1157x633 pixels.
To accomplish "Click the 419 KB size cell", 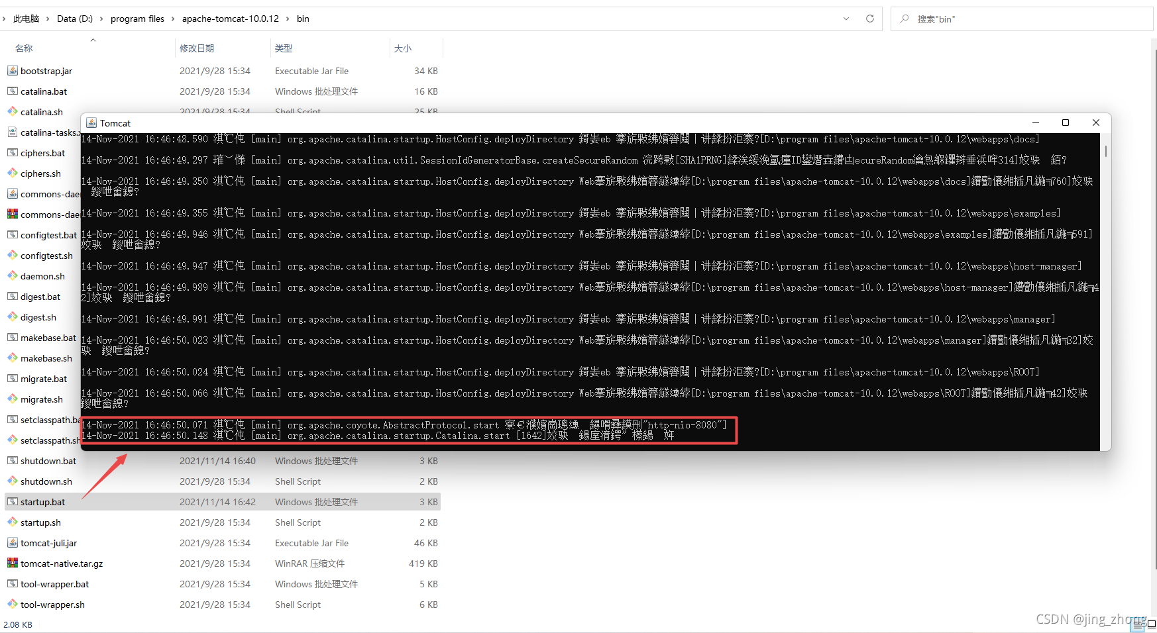I will pos(423,563).
